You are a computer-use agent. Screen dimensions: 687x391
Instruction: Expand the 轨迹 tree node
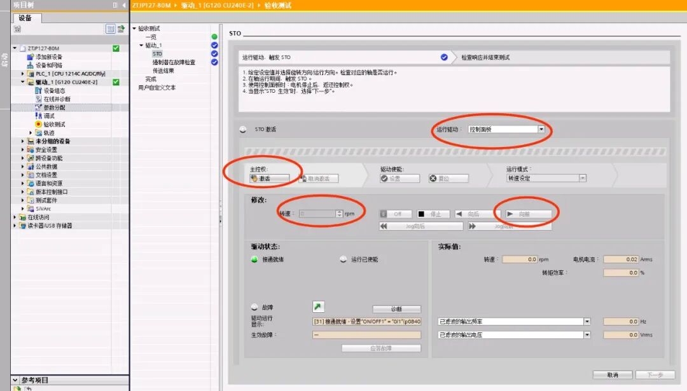(x=31, y=133)
